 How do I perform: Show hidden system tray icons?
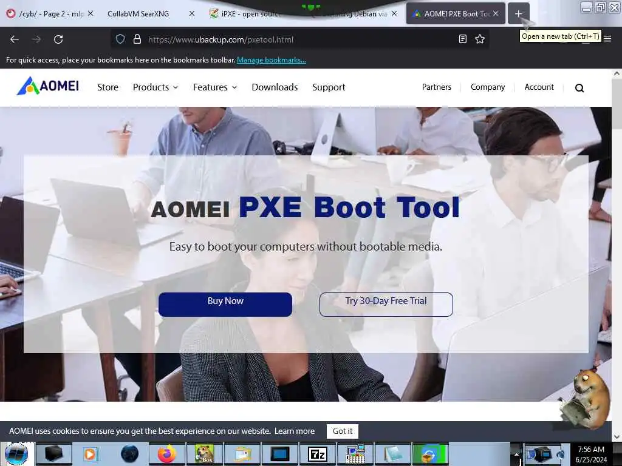tap(516, 454)
